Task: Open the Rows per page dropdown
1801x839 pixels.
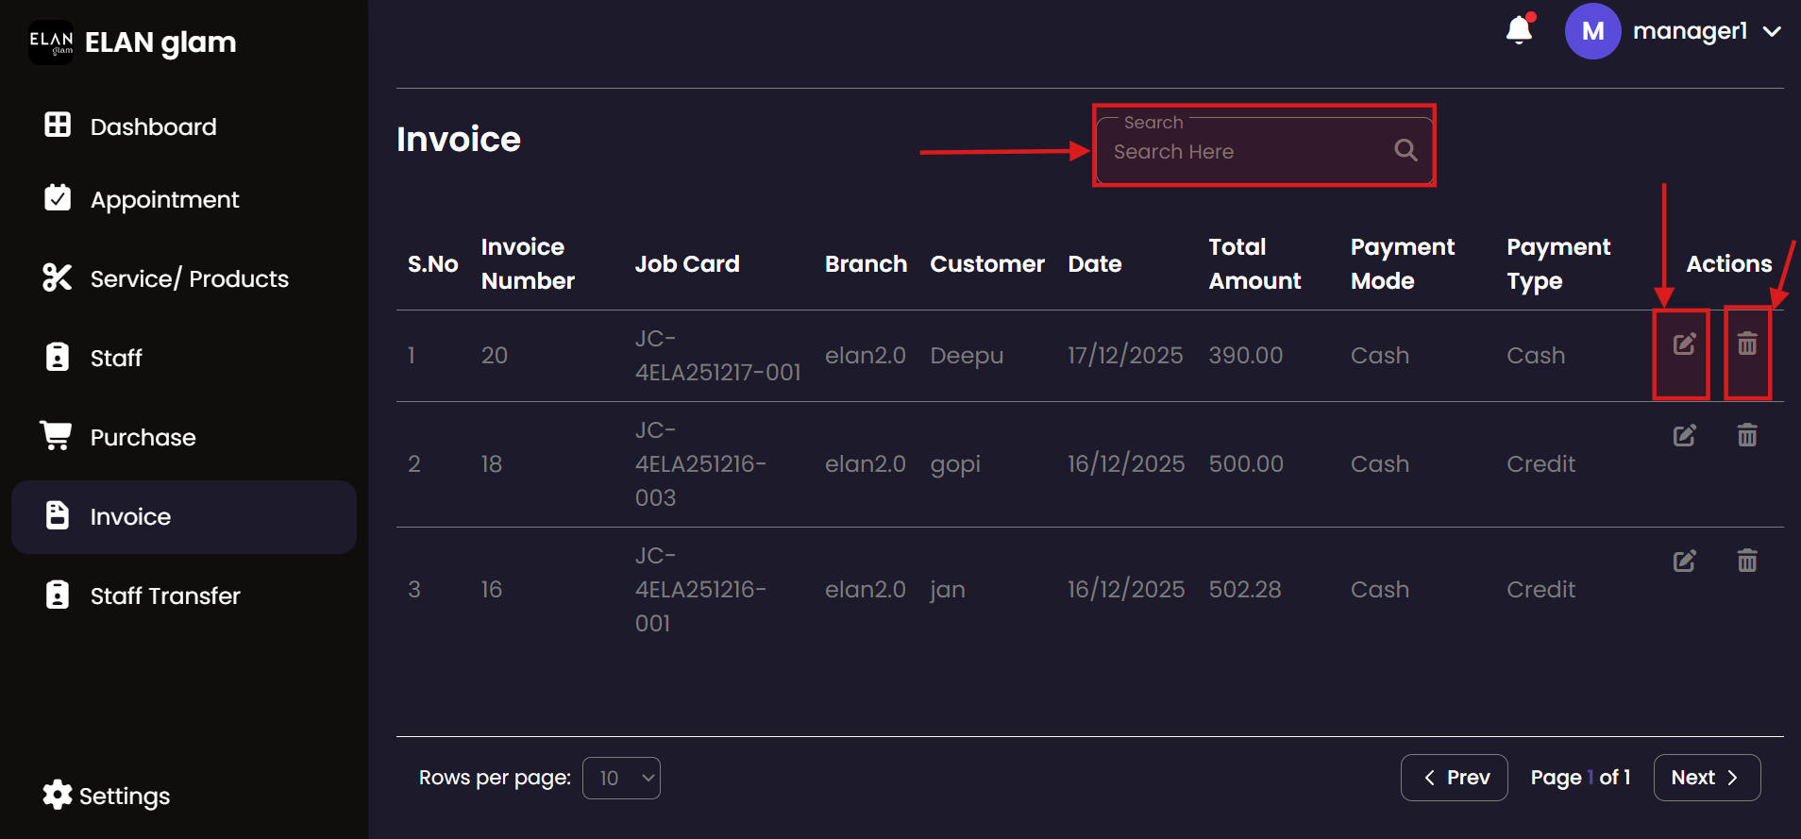Action: pos(621,779)
